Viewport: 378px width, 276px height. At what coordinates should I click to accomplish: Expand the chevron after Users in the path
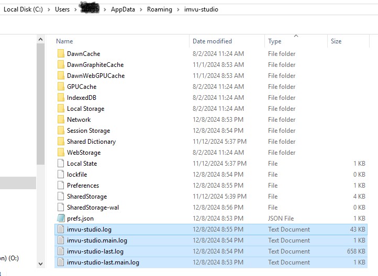point(75,9)
